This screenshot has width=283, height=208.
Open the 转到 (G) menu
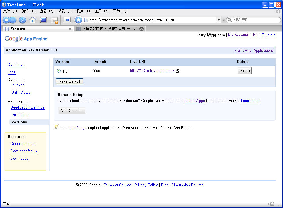[x=65, y=11]
